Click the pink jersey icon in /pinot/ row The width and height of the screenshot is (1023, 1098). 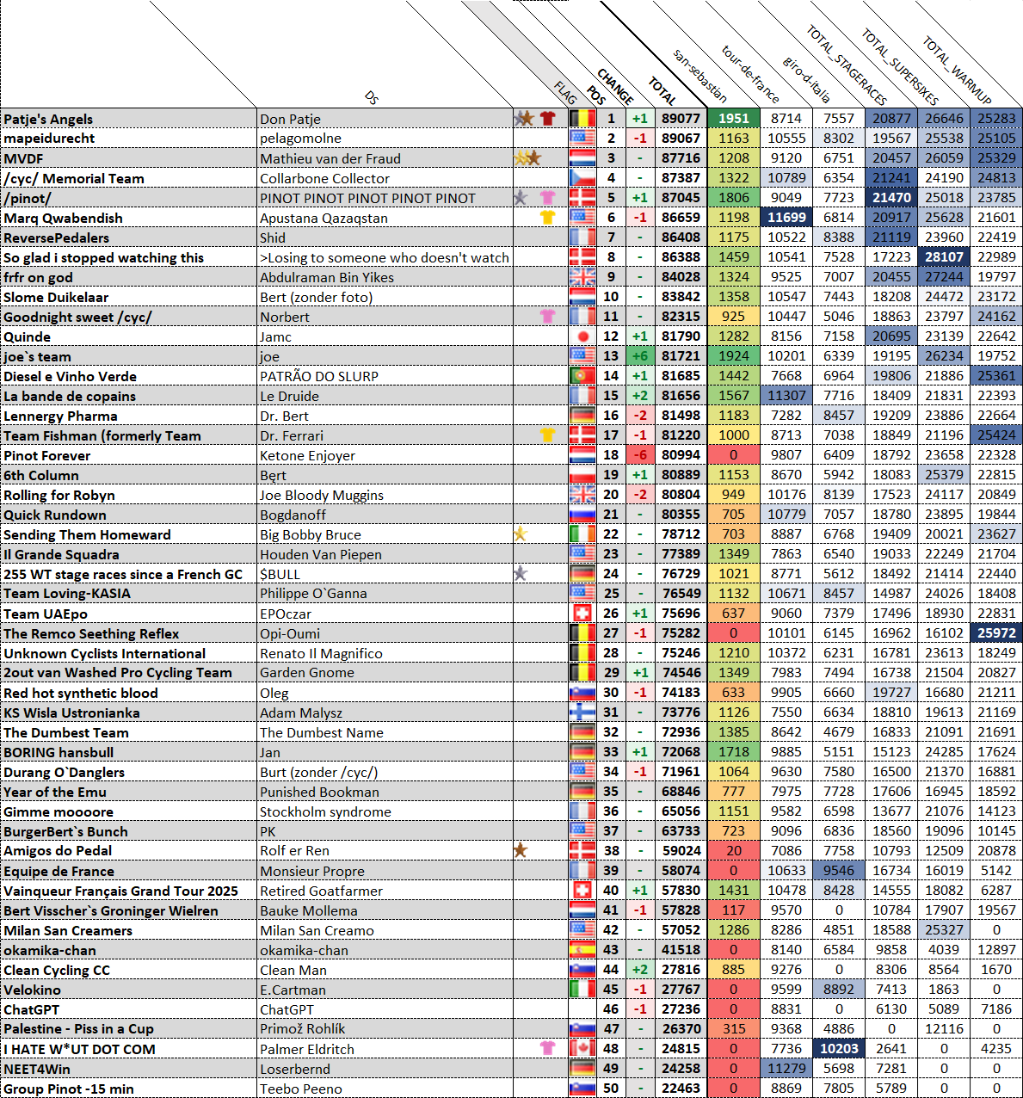547,198
